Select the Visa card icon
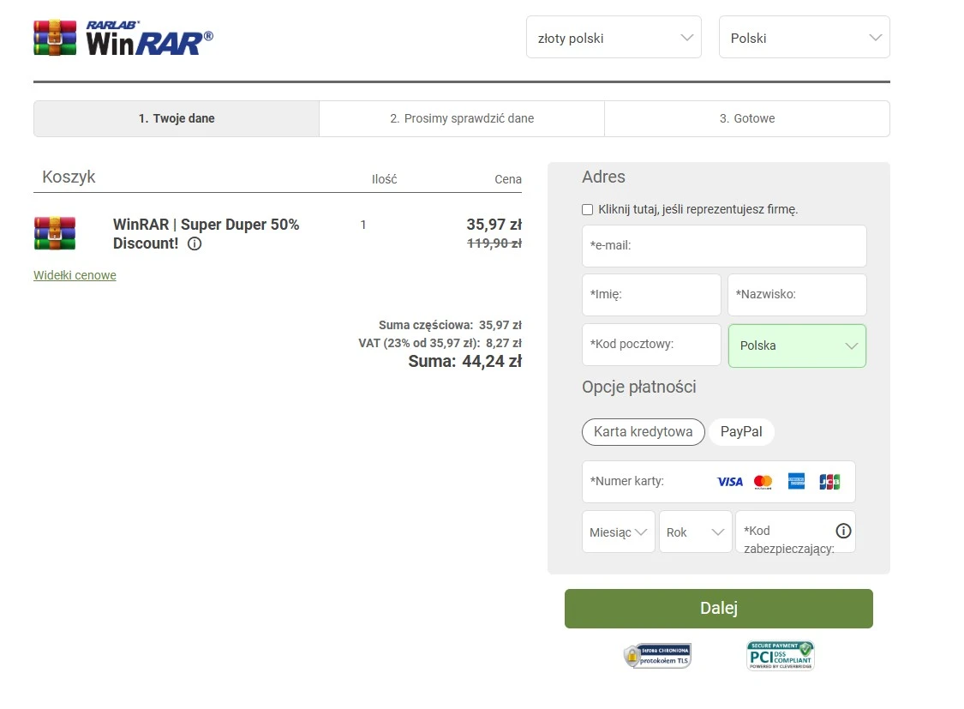Viewport: 964px width, 709px height. pyautogui.click(x=729, y=481)
